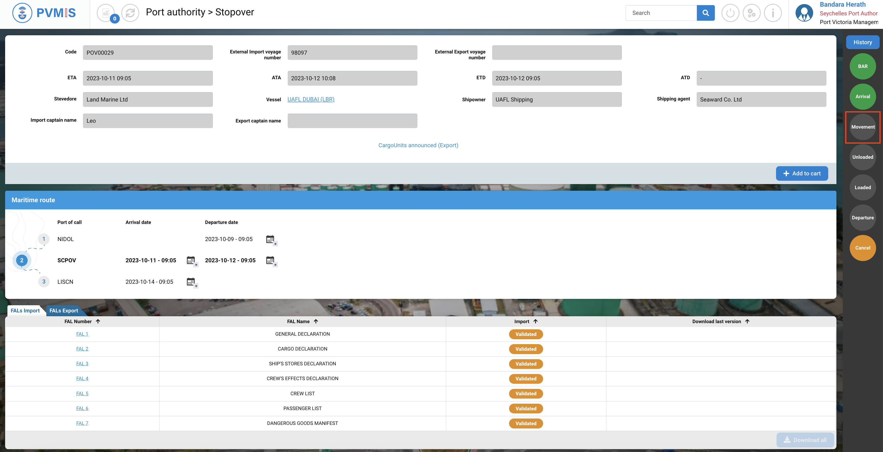Click into the Search input field

[x=661, y=13]
